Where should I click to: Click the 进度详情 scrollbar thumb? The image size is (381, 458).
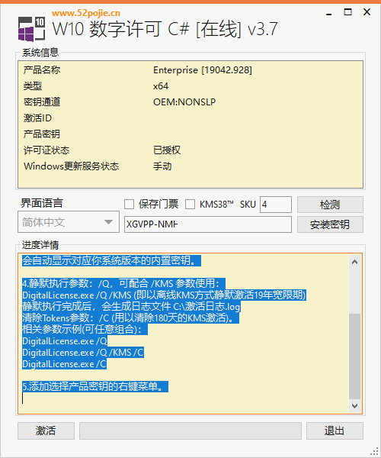(x=355, y=356)
